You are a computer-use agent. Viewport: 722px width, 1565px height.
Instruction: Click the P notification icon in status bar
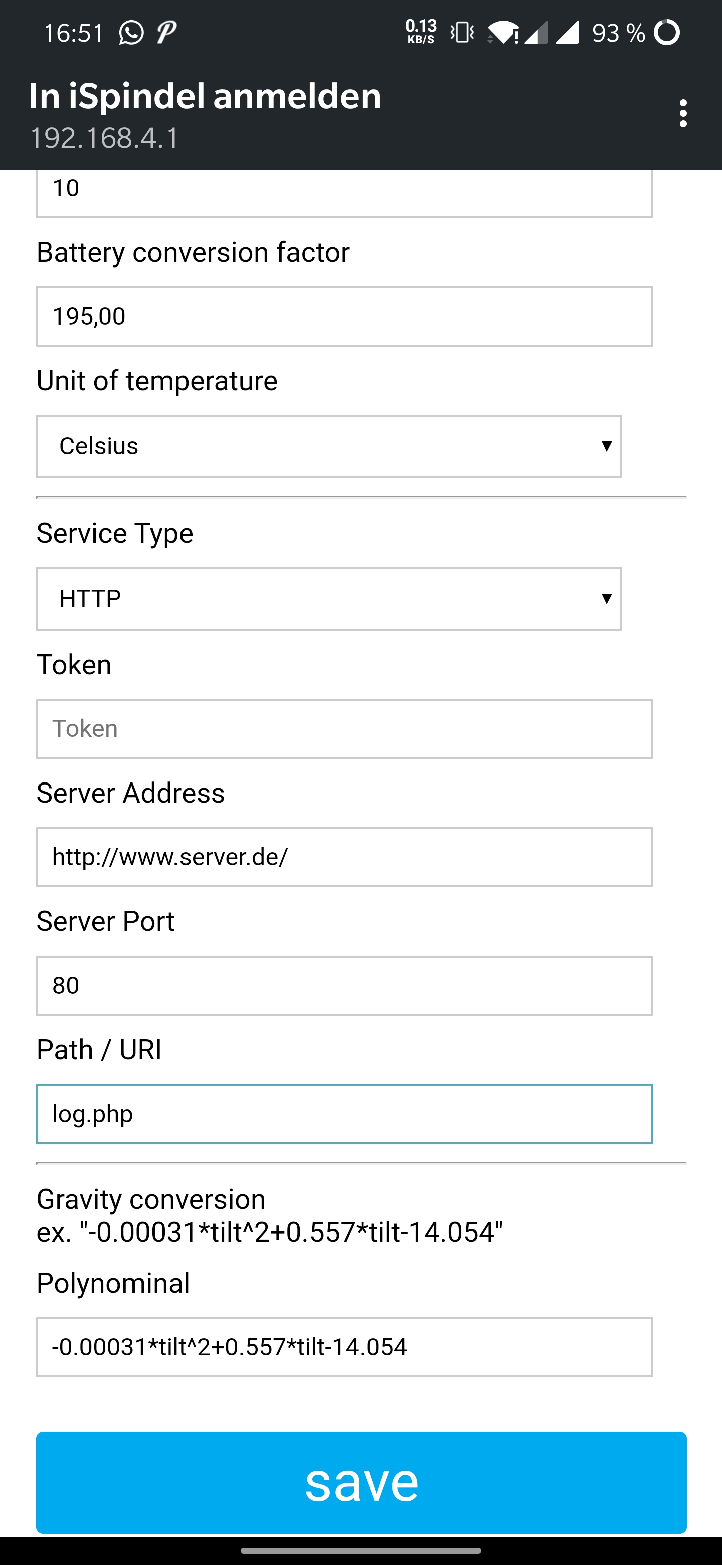tap(165, 32)
